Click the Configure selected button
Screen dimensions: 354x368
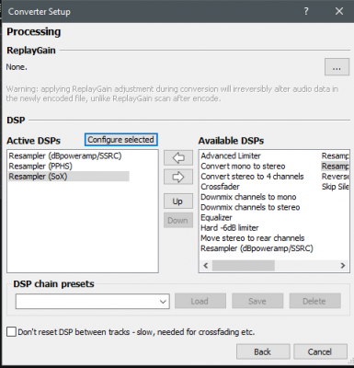pos(121,140)
